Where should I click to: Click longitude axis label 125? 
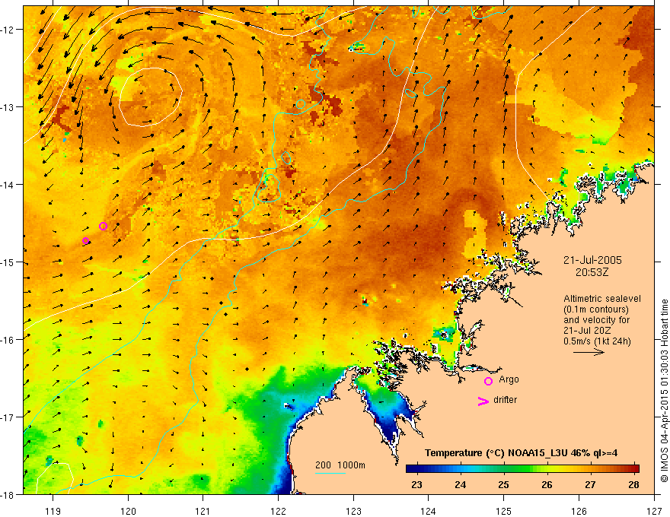[504, 511]
